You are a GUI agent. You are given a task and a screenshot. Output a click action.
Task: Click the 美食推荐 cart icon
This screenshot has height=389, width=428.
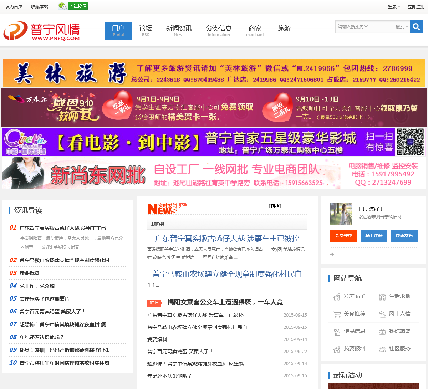point(337,314)
